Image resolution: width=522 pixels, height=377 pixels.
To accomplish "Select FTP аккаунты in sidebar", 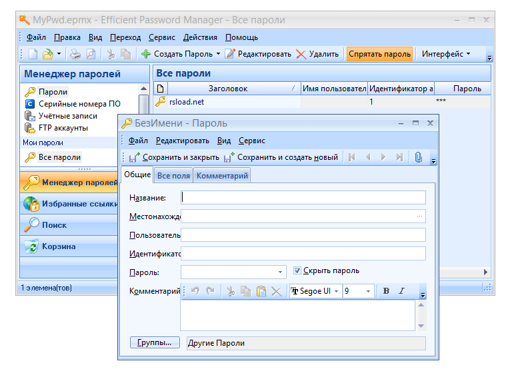I will click(x=63, y=128).
